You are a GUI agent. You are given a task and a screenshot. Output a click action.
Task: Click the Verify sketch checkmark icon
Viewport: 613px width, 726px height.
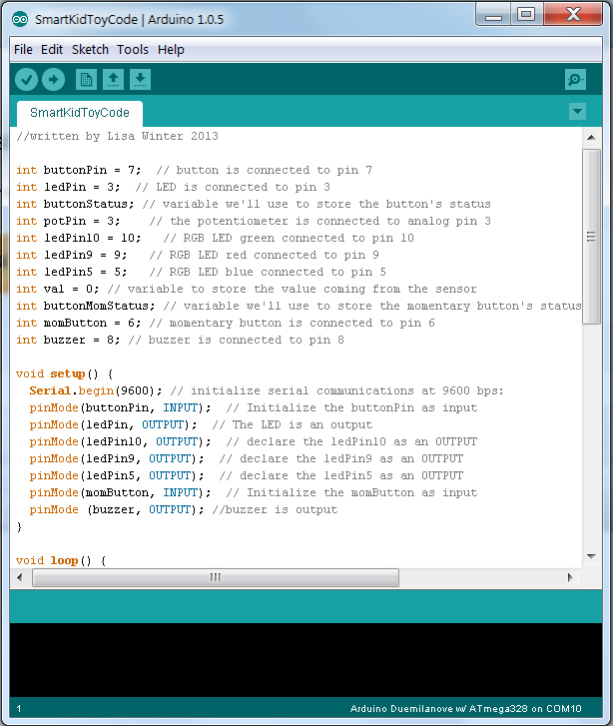(26, 80)
